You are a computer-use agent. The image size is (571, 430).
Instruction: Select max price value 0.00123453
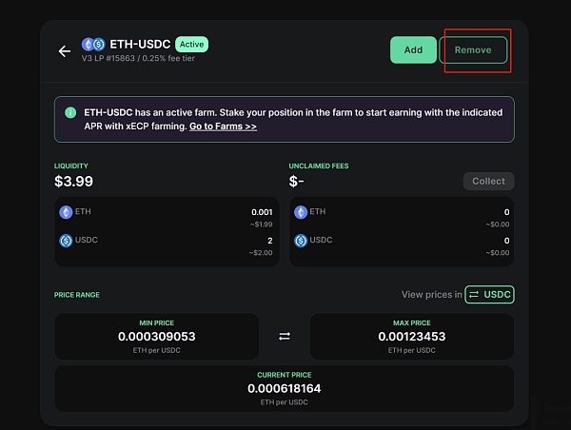coord(412,337)
